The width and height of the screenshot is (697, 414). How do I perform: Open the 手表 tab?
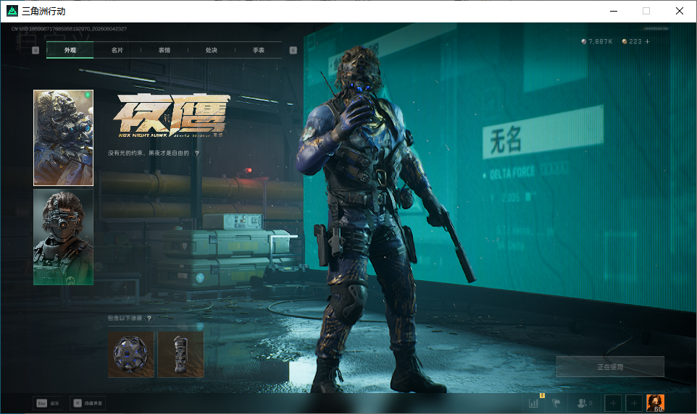click(258, 50)
